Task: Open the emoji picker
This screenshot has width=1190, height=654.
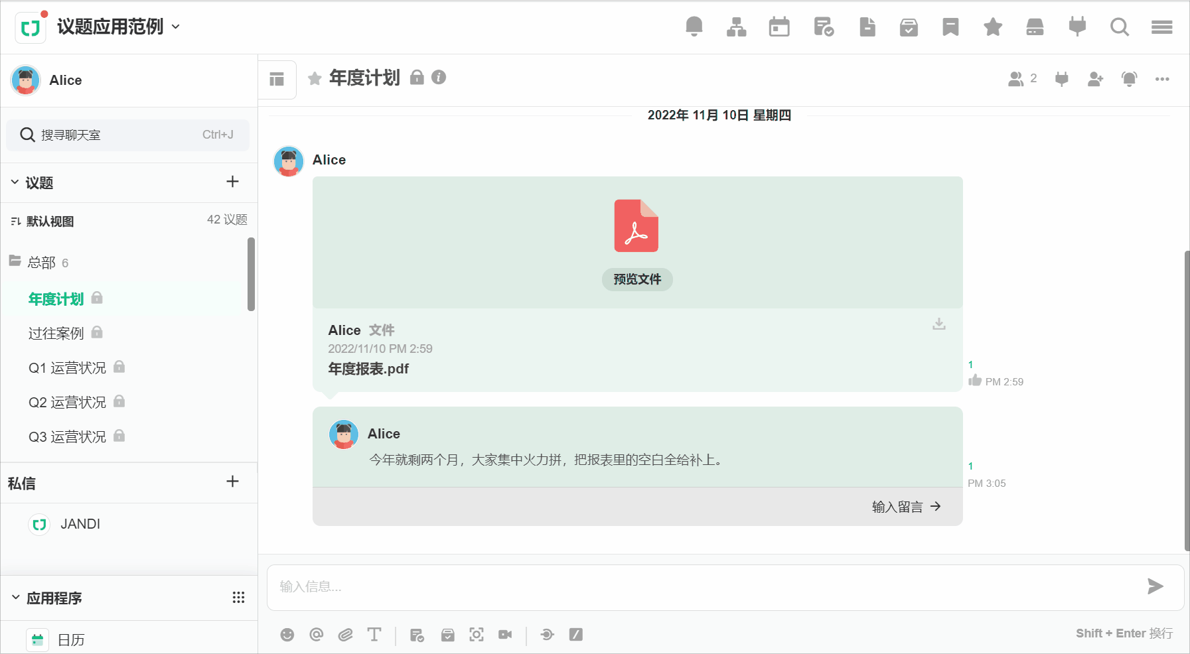Action: pos(287,635)
